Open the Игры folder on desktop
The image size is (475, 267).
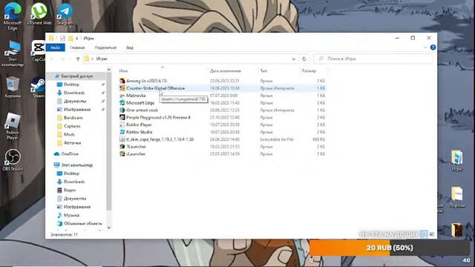[457, 161]
